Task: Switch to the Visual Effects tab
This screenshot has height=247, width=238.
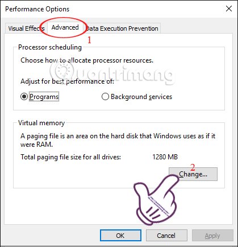Action: [26, 28]
